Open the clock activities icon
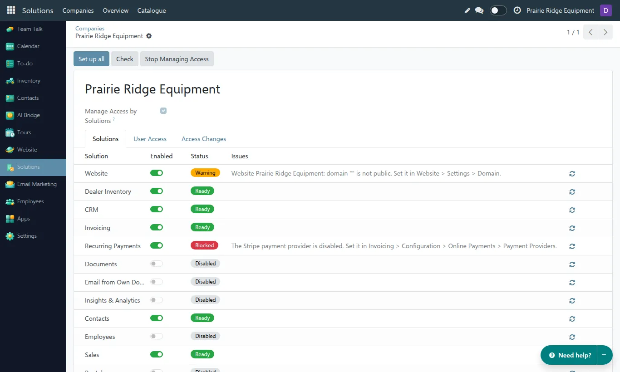Image resolution: width=620 pixels, height=372 pixels. pos(517,10)
